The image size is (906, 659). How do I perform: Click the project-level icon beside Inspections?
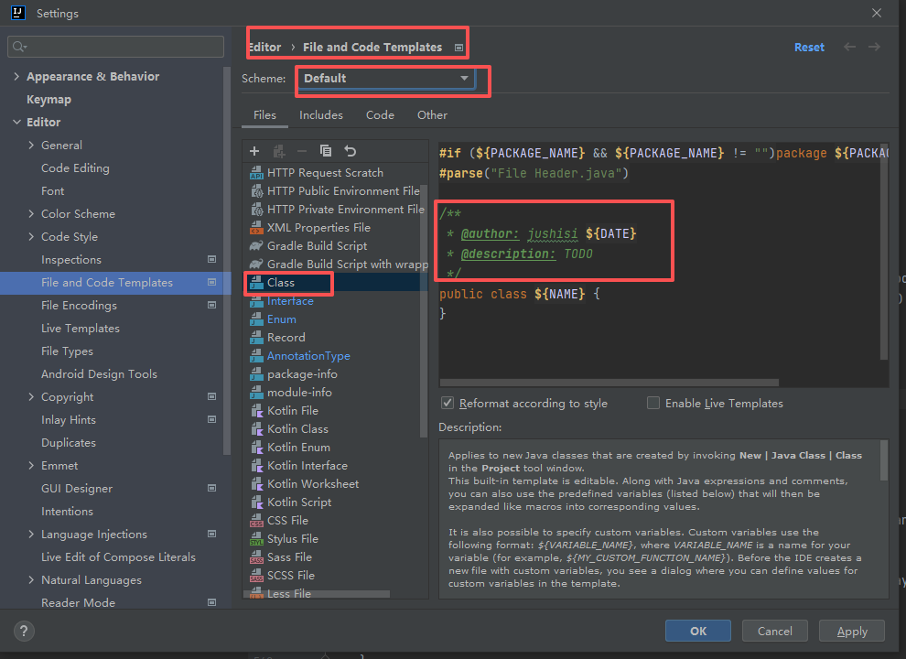(x=212, y=260)
